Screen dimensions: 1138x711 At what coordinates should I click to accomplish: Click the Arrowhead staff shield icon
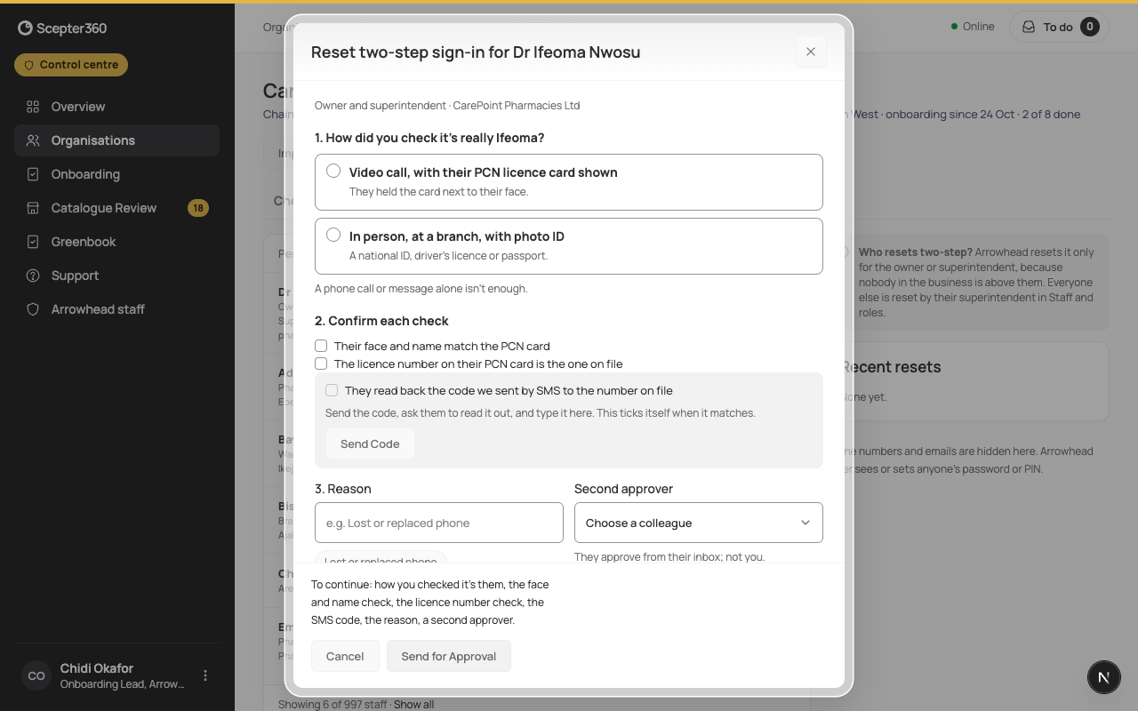coord(33,309)
